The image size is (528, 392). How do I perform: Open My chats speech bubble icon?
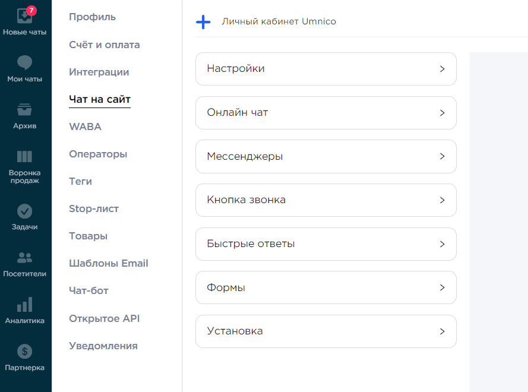click(24, 63)
